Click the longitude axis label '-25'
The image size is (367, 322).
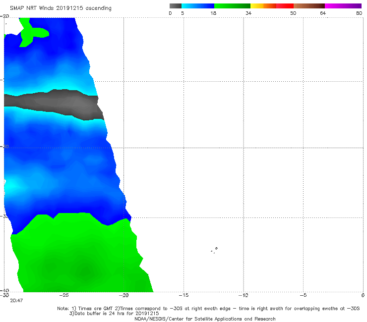pos(64,295)
